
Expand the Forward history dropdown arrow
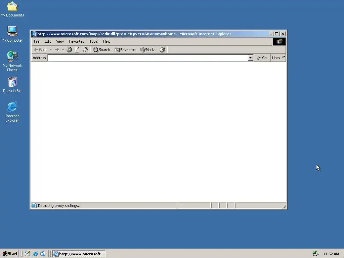tap(63, 50)
